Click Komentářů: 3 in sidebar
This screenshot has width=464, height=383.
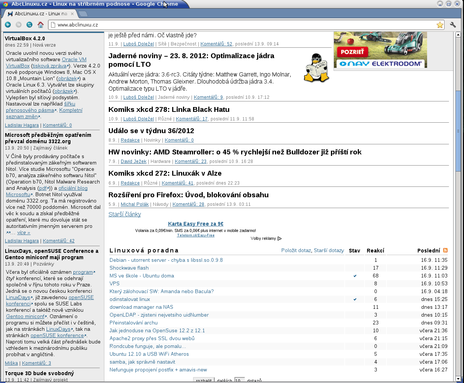coord(37,363)
